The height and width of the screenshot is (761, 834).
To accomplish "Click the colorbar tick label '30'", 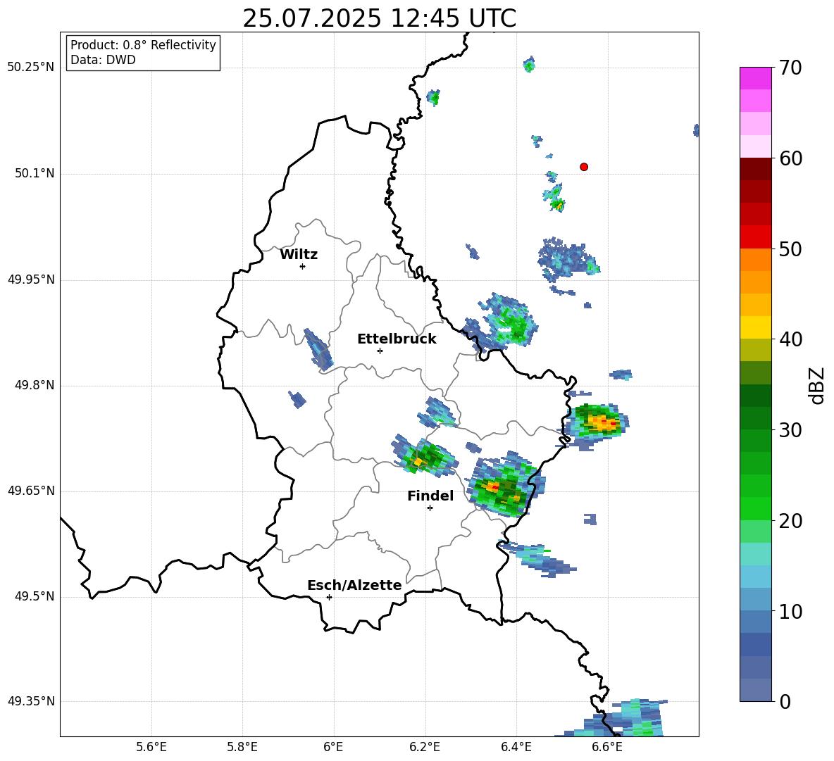I will coord(790,430).
